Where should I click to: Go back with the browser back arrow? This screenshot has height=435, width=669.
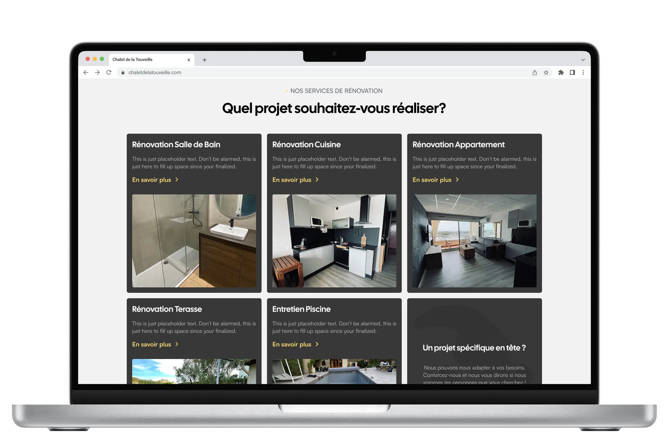point(86,72)
